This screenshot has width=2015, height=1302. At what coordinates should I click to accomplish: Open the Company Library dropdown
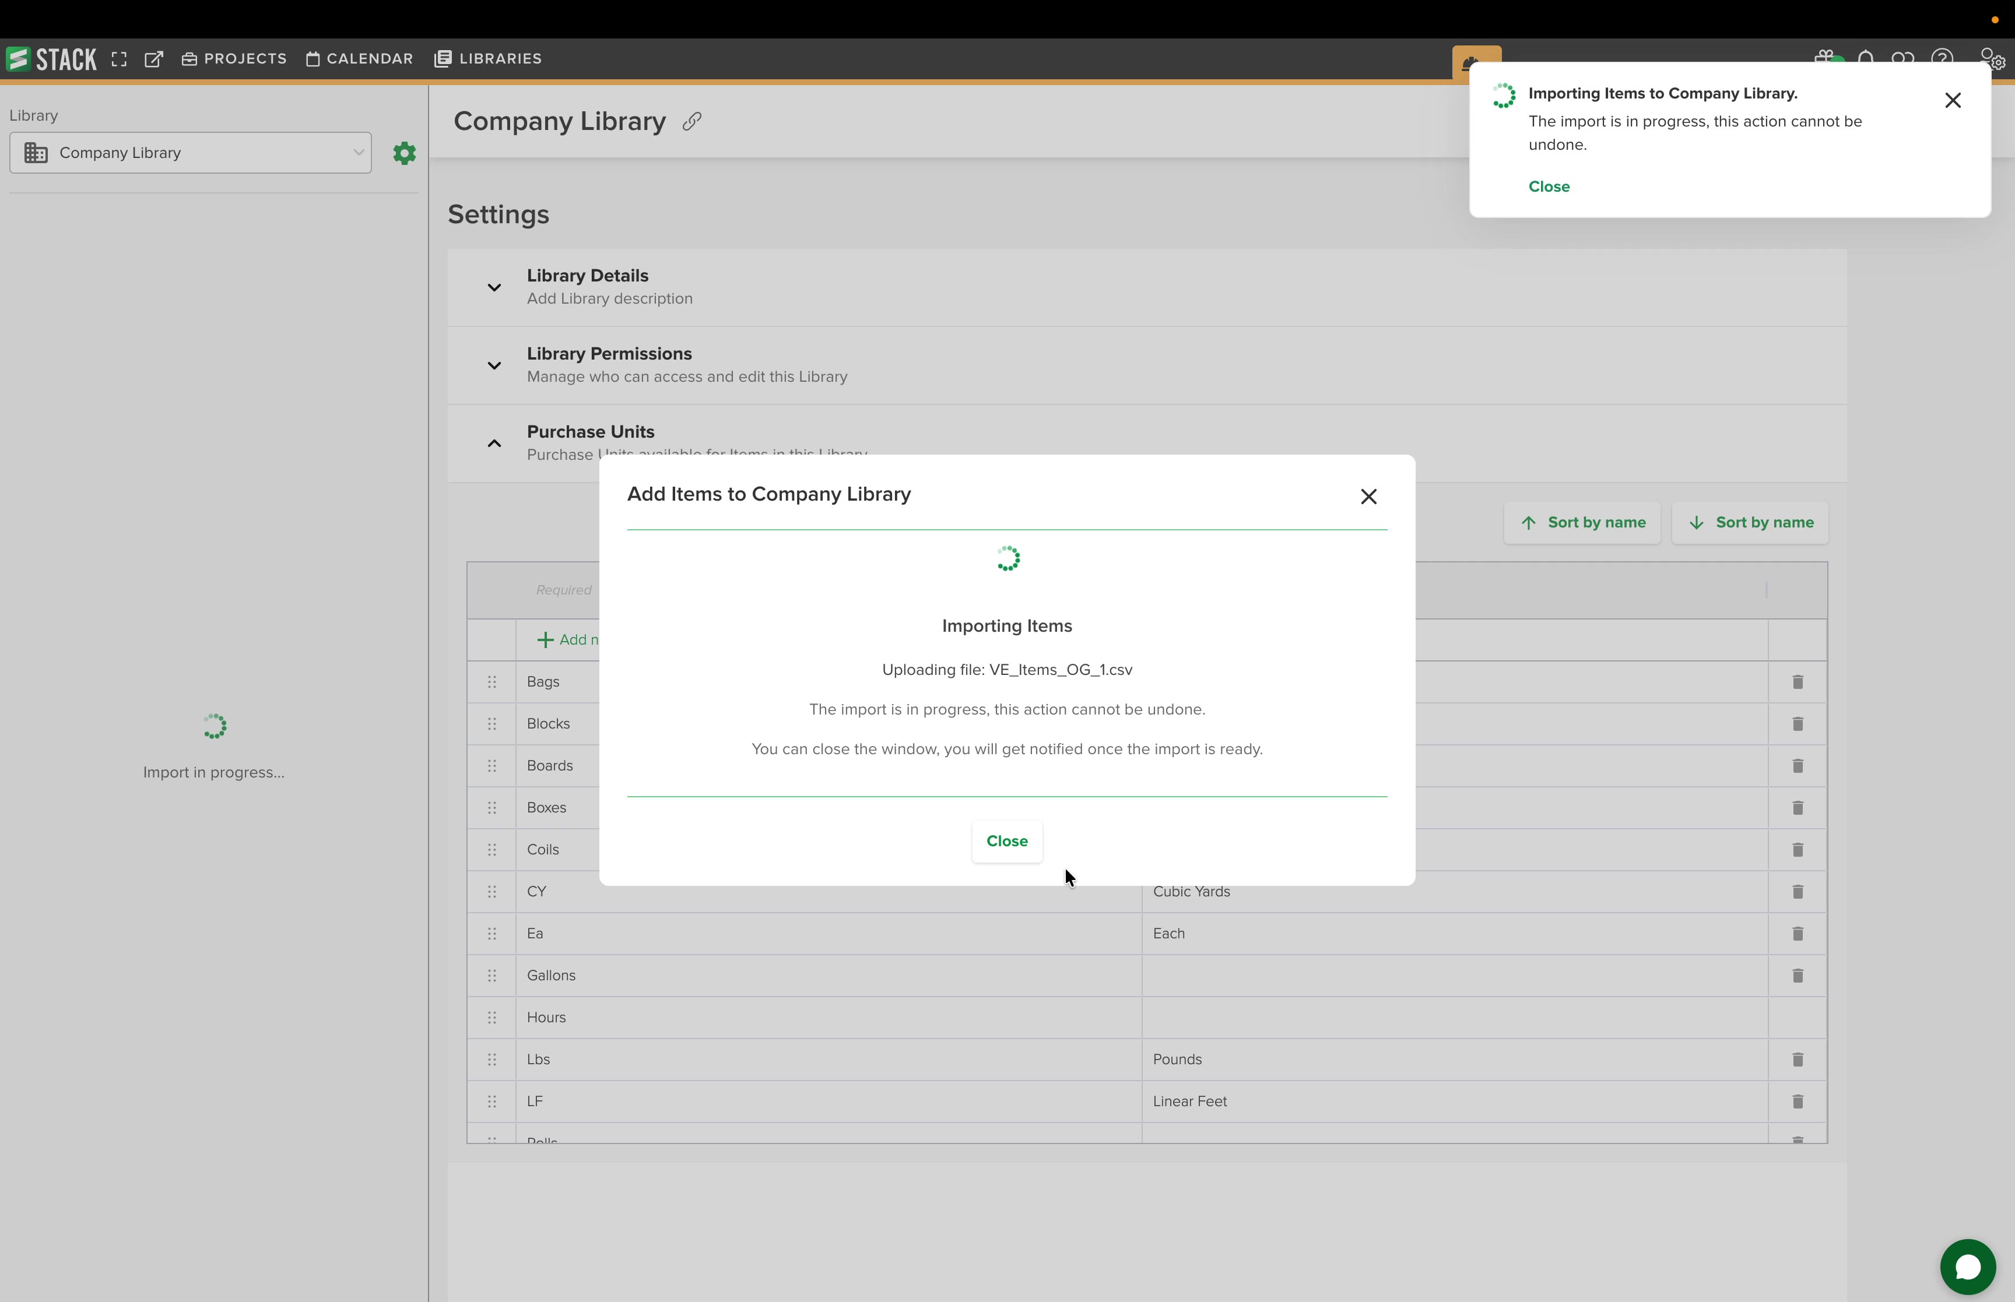pos(190,153)
